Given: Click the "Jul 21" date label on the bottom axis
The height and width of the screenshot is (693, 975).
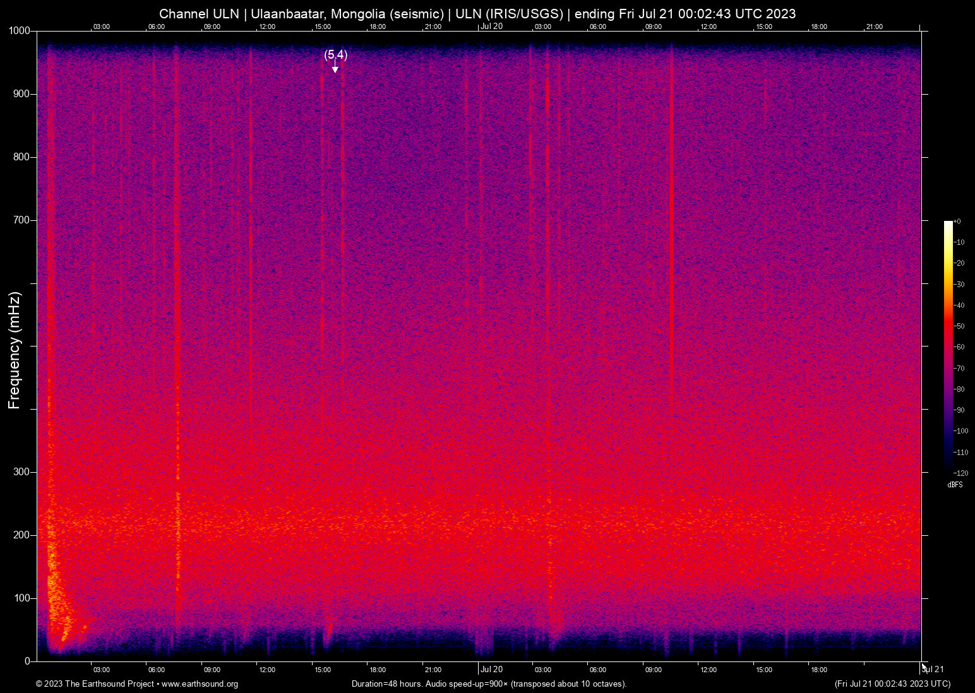Looking at the screenshot, I should [x=933, y=670].
